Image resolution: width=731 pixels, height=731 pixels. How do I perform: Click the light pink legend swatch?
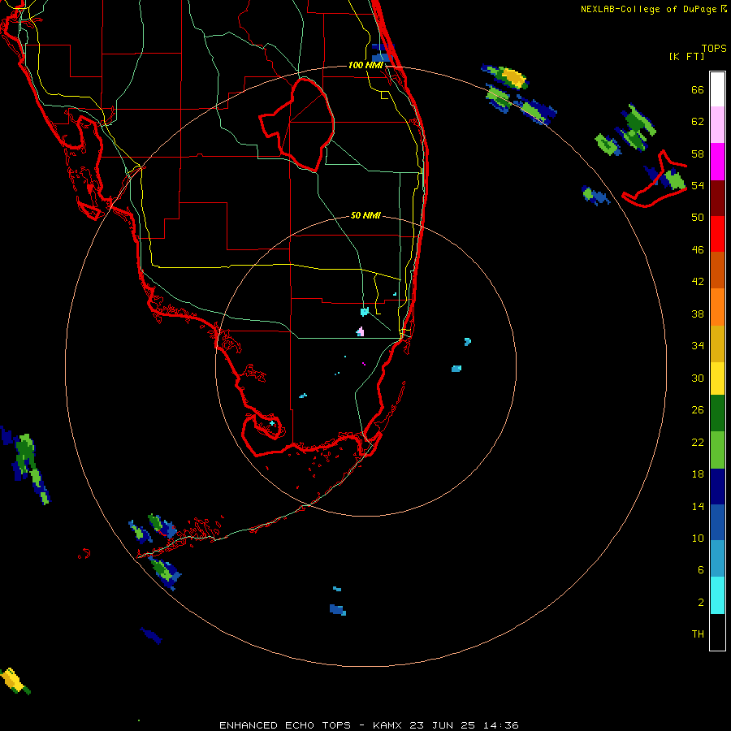click(x=717, y=125)
